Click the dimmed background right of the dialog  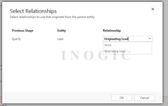[165, 51]
